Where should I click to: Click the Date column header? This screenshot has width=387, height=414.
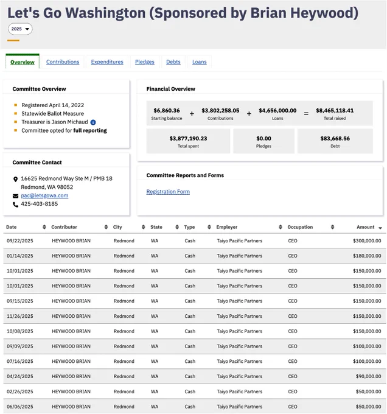[12, 227]
